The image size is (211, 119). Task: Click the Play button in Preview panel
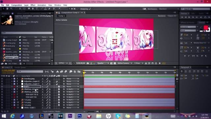coord(189,17)
